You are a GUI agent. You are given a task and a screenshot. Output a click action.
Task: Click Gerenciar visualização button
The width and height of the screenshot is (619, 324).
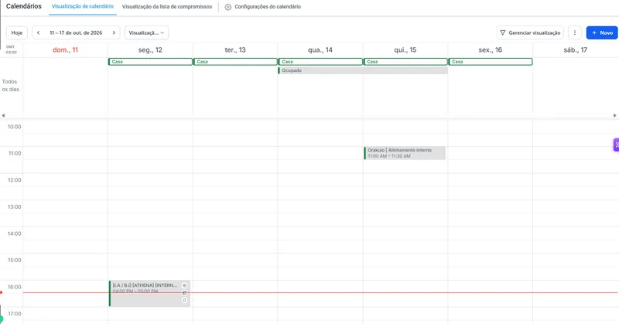coord(530,32)
